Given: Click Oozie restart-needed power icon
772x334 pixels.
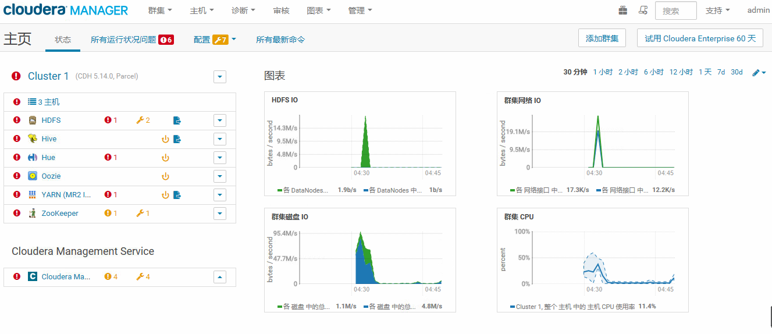Looking at the screenshot, I should [x=165, y=176].
